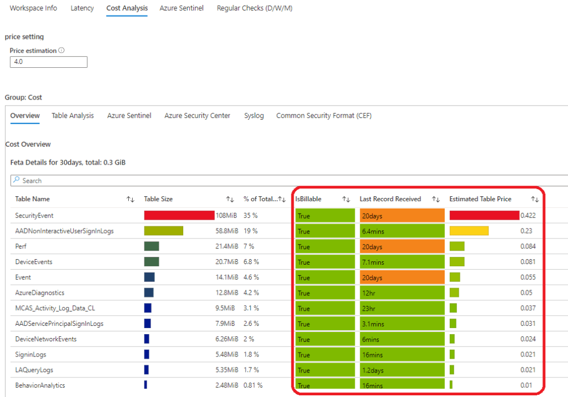Click into the table Search box
This screenshot has width=568, height=397.
pos(278,181)
